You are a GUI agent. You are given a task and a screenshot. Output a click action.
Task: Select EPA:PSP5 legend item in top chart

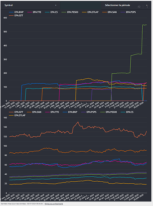coord(128,12)
